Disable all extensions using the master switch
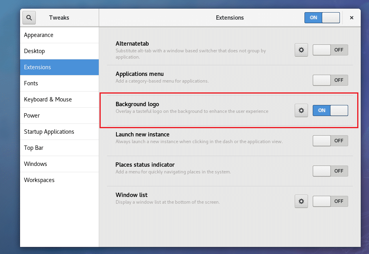369x254 pixels. [322, 17]
